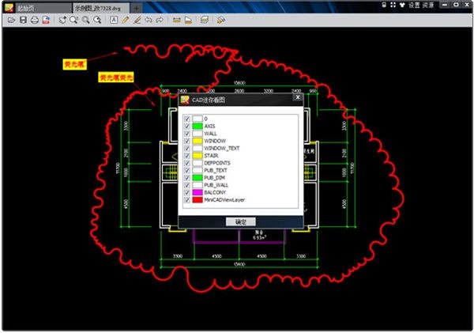Toggle the BALCONY layer checkbox
The height and width of the screenshot is (333, 474).
tap(187, 192)
